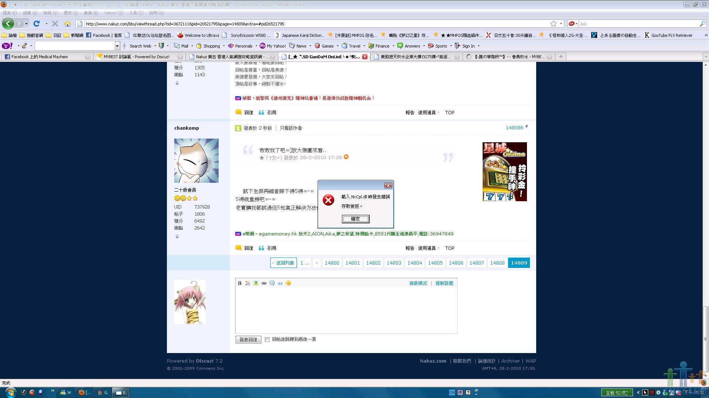Click the 發新話題 new topic link

444,283
